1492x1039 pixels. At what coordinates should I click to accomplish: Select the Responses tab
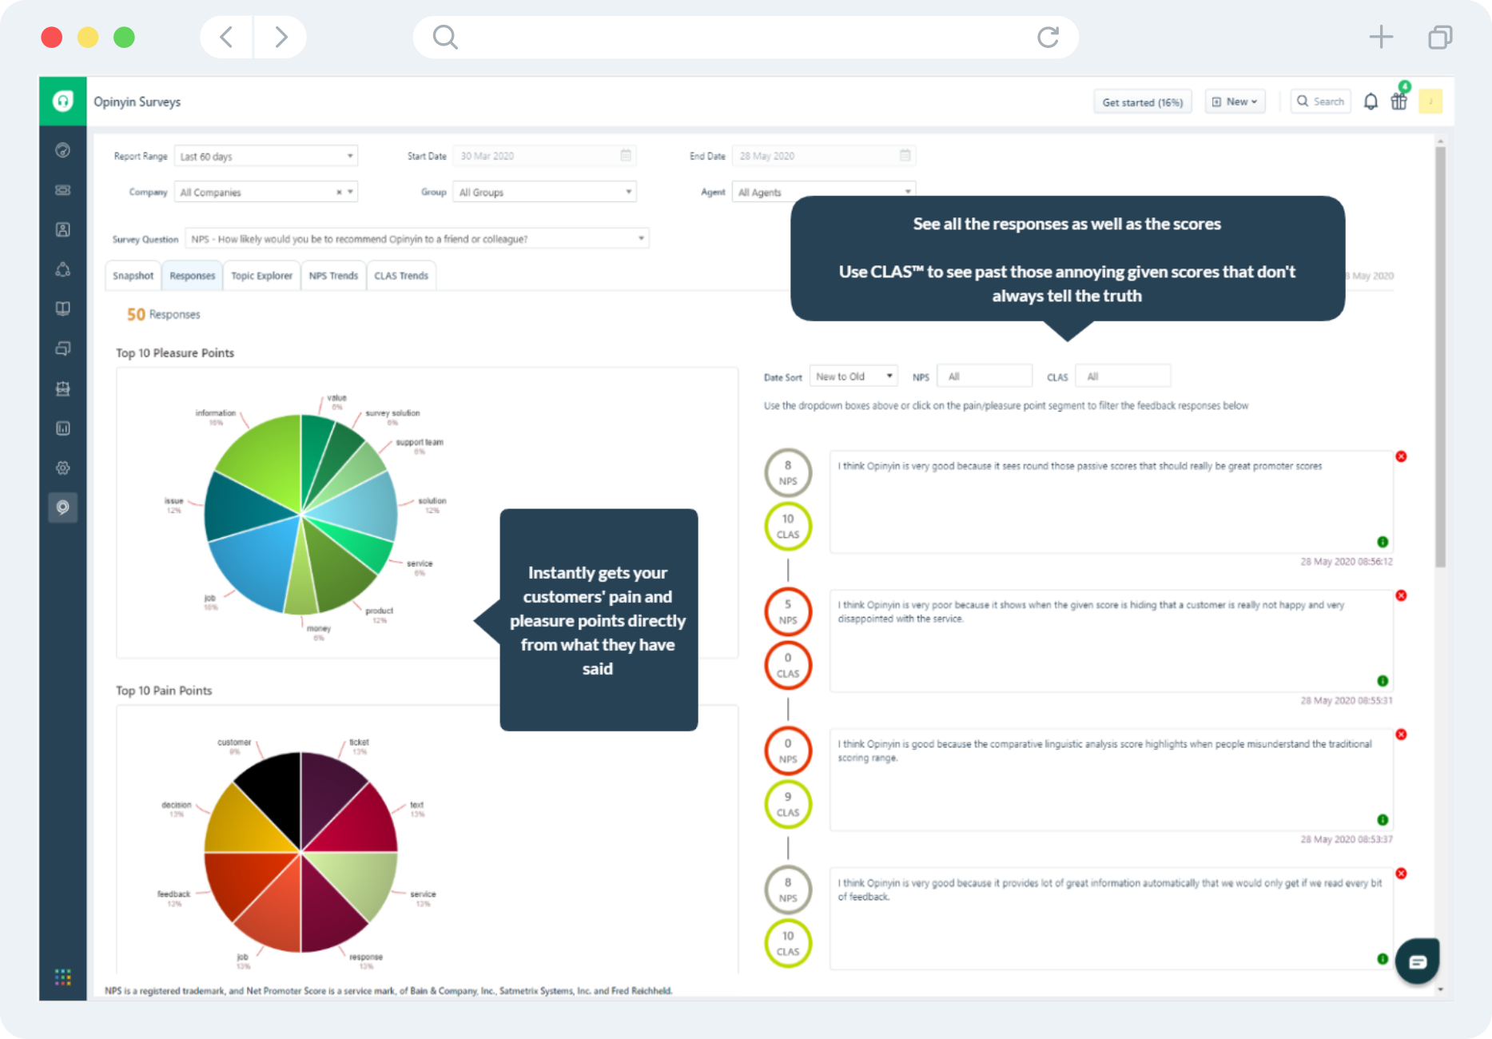tap(193, 276)
